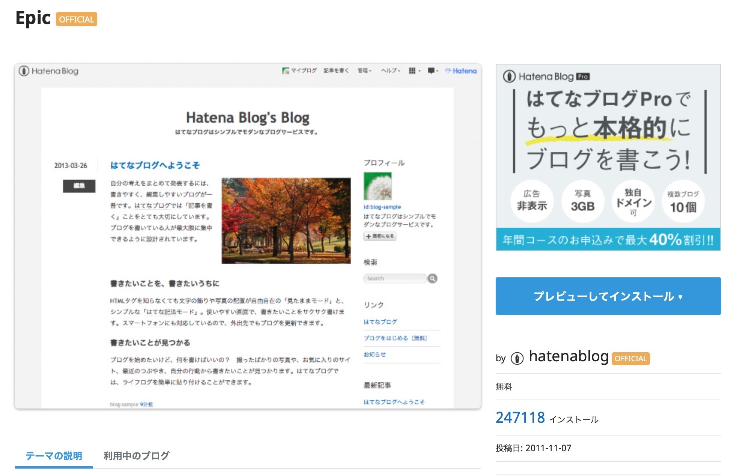Click the プレビューしてインストール button
This screenshot has width=742, height=476.
point(608,296)
